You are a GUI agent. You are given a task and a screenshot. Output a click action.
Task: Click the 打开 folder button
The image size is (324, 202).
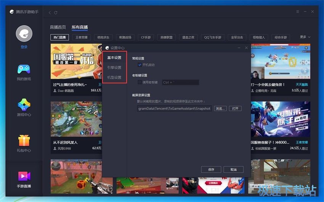(x=235, y=109)
